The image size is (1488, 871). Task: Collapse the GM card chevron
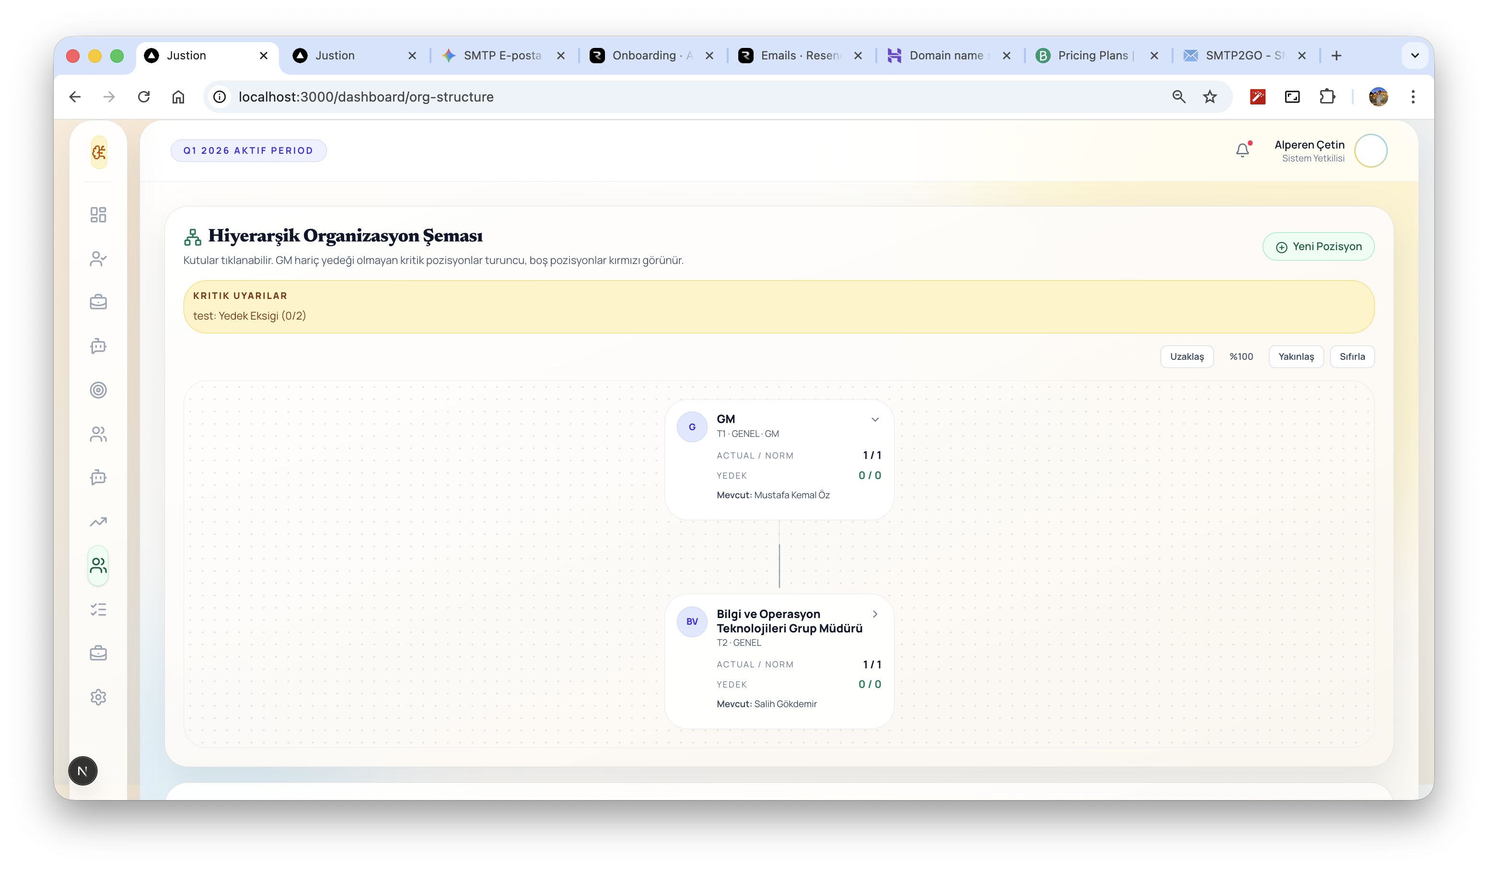click(x=874, y=420)
